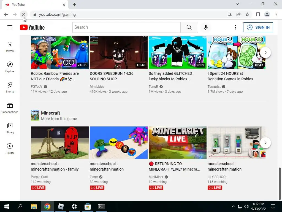Screen dimensions: 282x212
Task: Open the MiniMiner channel link
Action: tap(156, 177)
